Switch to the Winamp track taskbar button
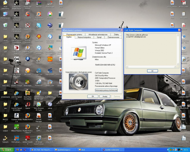 (x=42, y=150)
